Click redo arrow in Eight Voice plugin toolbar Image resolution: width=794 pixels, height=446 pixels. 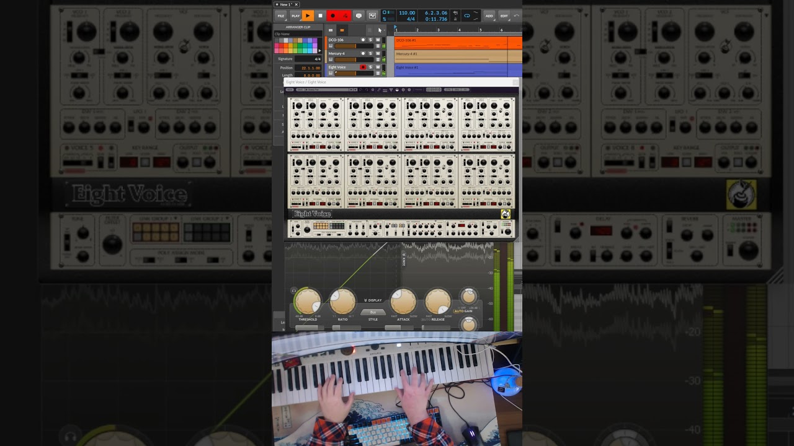tap(367, 90)
